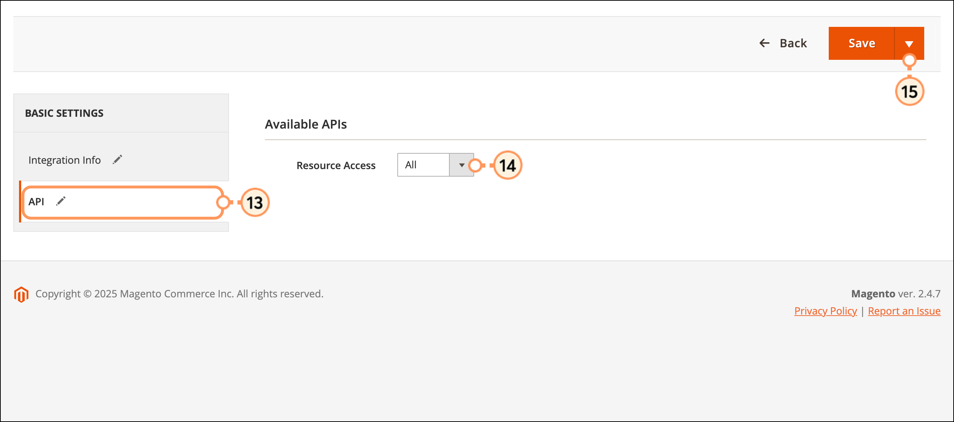Viewport: 954px width, 422px height.
Task: Click the orange Save button
Action: 861,43
